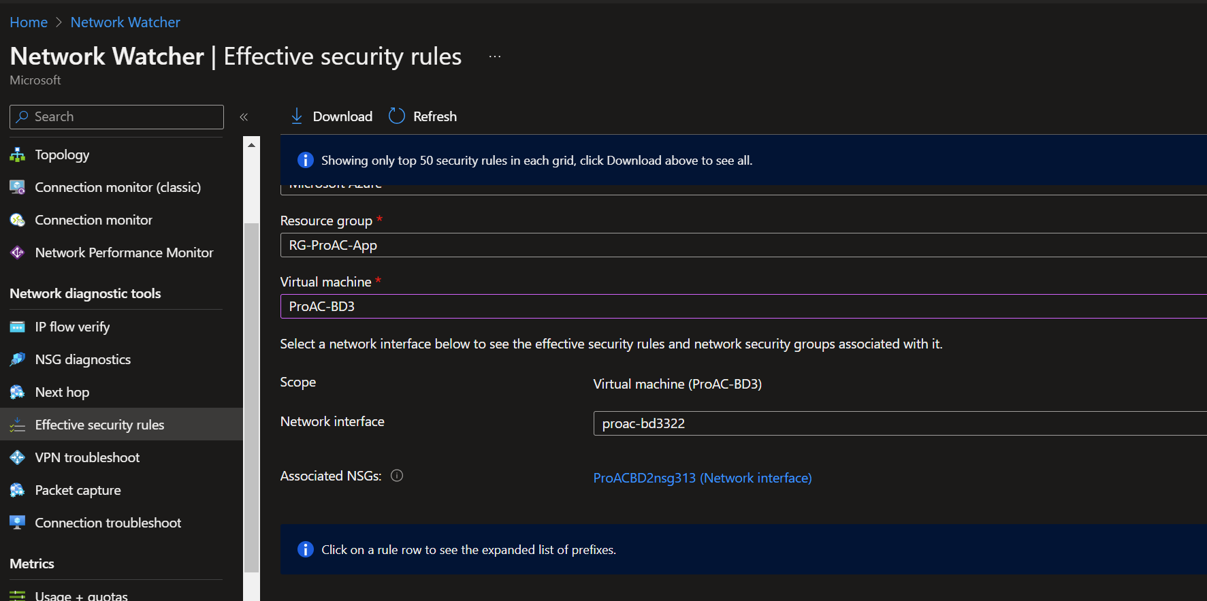
Task: Click Effective security rules icon
Action: (17, 425)
